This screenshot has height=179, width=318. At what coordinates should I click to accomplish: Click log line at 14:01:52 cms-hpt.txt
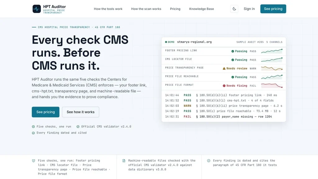[x=219, y=100]
